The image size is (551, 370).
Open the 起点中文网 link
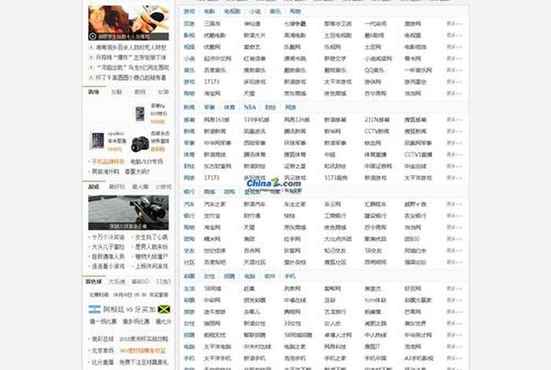tap(217, 59)
